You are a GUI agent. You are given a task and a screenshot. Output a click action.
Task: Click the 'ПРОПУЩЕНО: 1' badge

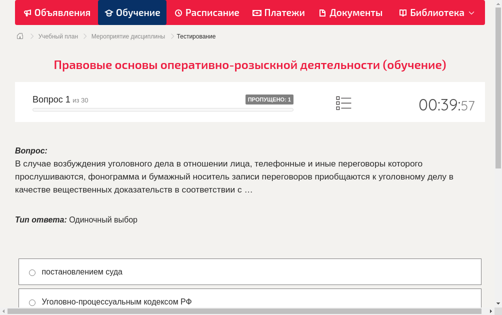(269, 99)
